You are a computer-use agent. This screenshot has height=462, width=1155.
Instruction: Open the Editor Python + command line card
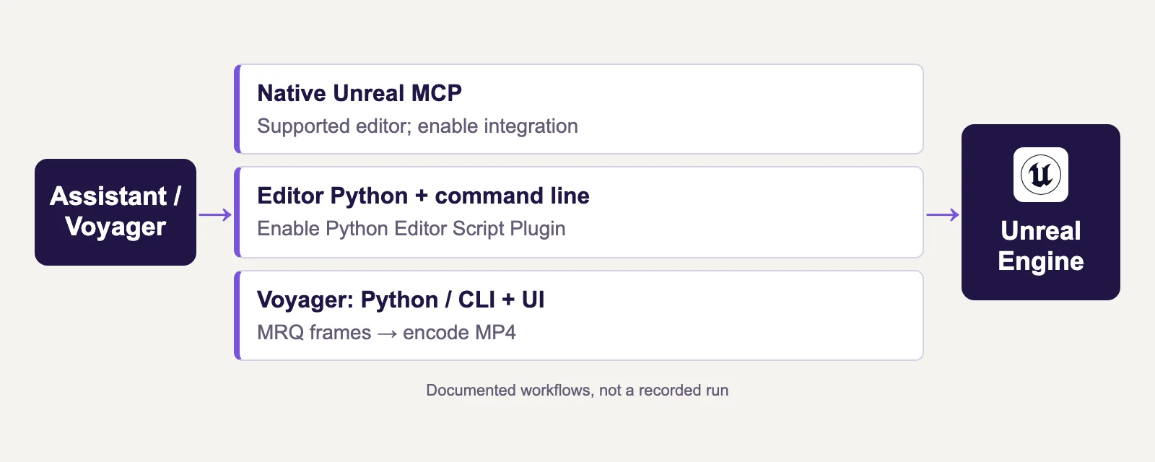[579, 212]
